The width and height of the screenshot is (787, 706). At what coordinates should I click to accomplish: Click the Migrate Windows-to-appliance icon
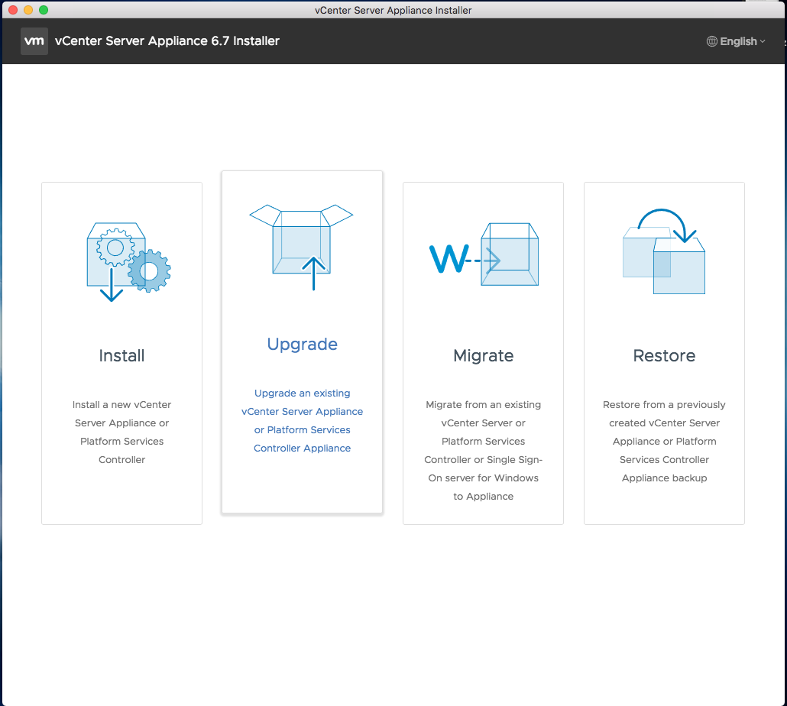(x=484, y=255)
